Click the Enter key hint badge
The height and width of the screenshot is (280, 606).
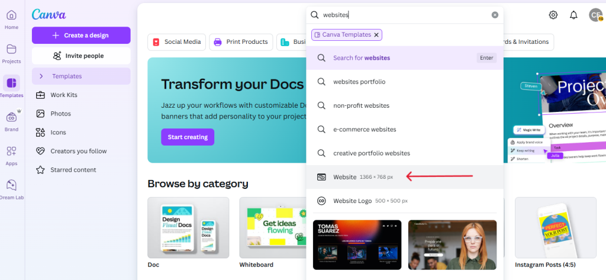click(486, 58)
